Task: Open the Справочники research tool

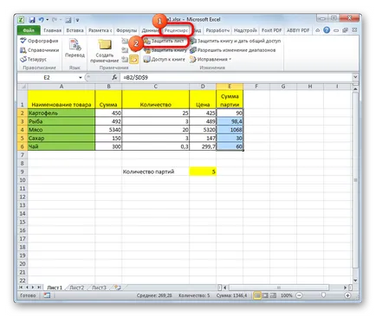Action: (x=39, y=50)
